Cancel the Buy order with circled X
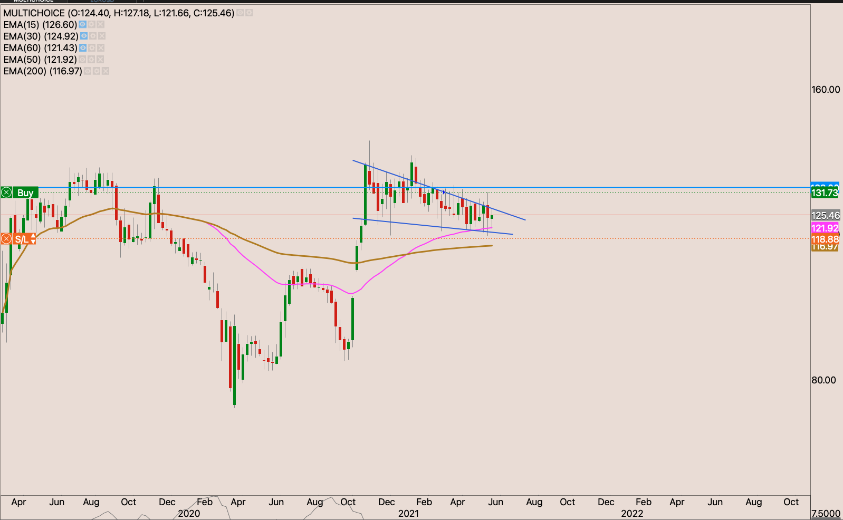 click(6, 193)
